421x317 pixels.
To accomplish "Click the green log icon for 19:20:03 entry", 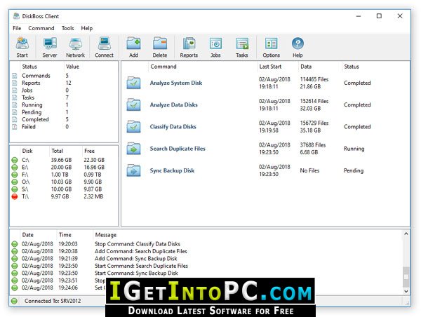I will click(15, 244).
